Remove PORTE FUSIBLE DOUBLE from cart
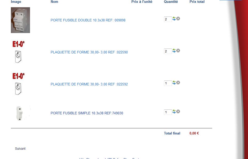The image size is (248, 159). click(178, 19)
